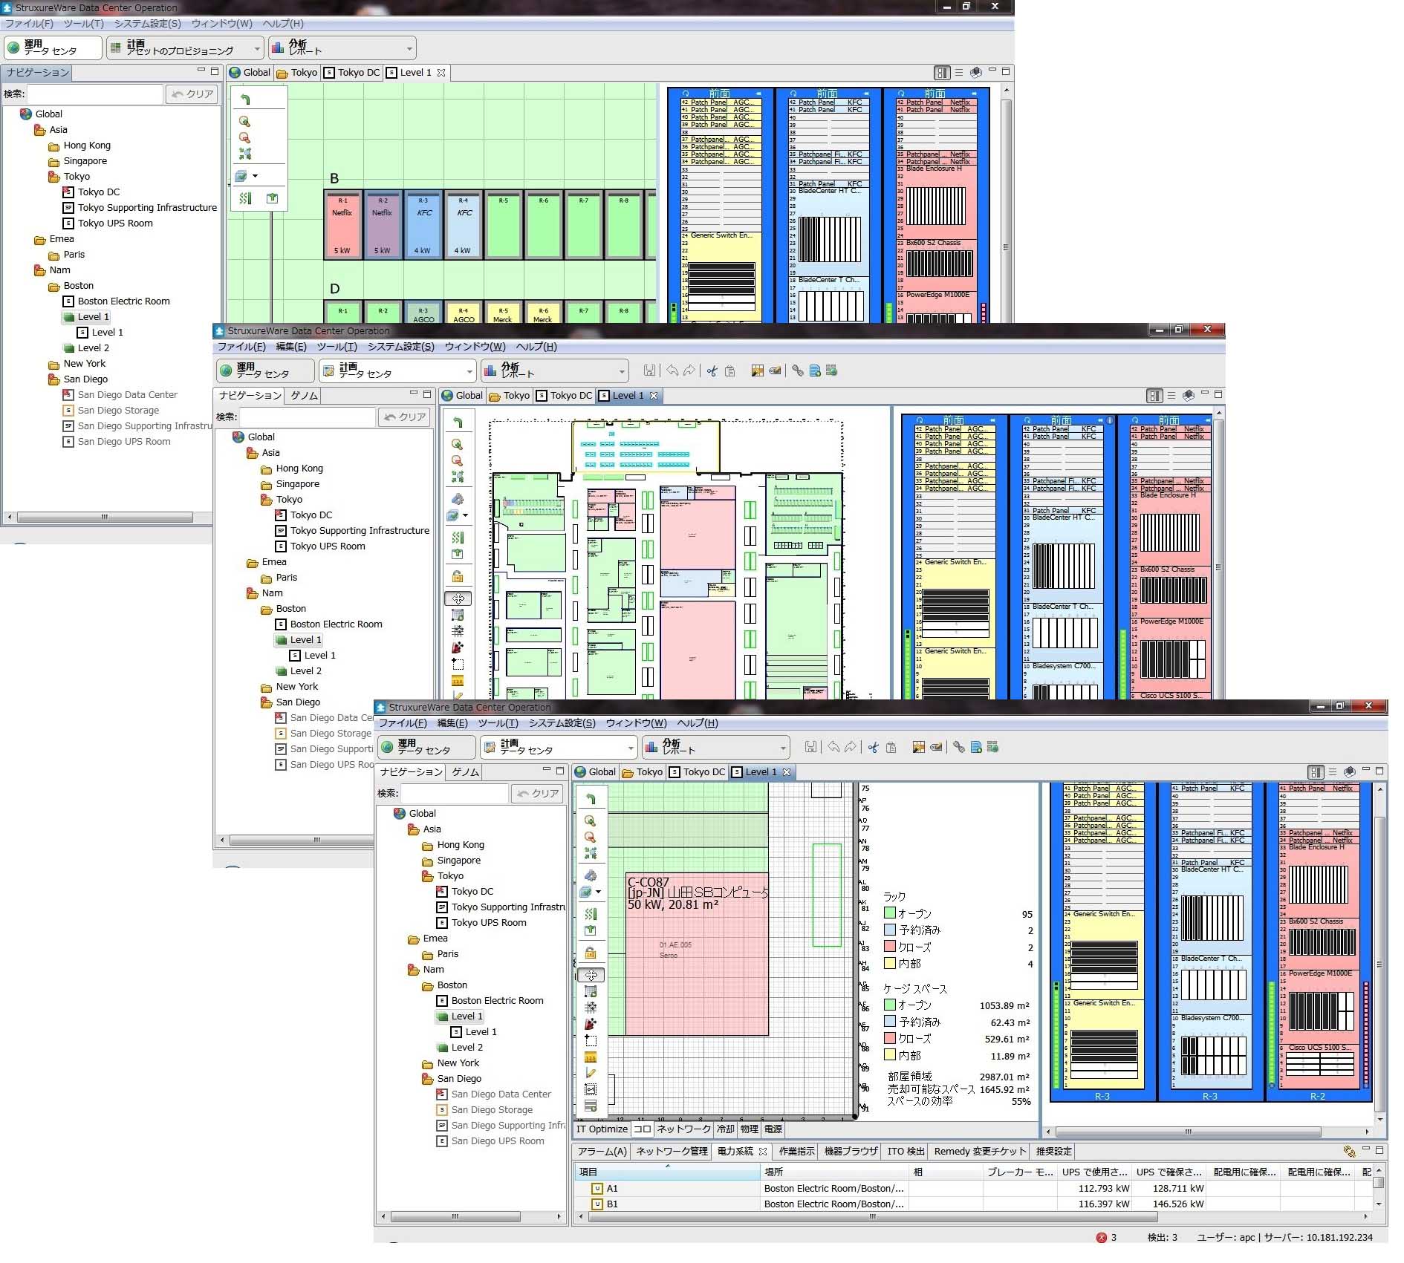Screen dimensions: 1404x1263
Task: Click zoom out magnifier in back window map toolbar
Action: pyautogui.click(x=244, y=137)
